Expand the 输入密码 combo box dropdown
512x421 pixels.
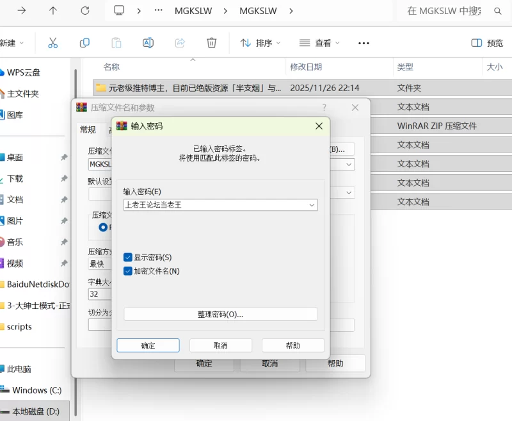312,205
